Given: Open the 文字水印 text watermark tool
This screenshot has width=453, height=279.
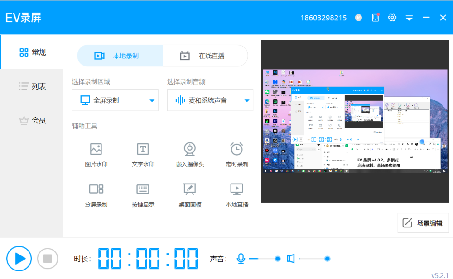Looking at the screenshot, I should 143,155.
